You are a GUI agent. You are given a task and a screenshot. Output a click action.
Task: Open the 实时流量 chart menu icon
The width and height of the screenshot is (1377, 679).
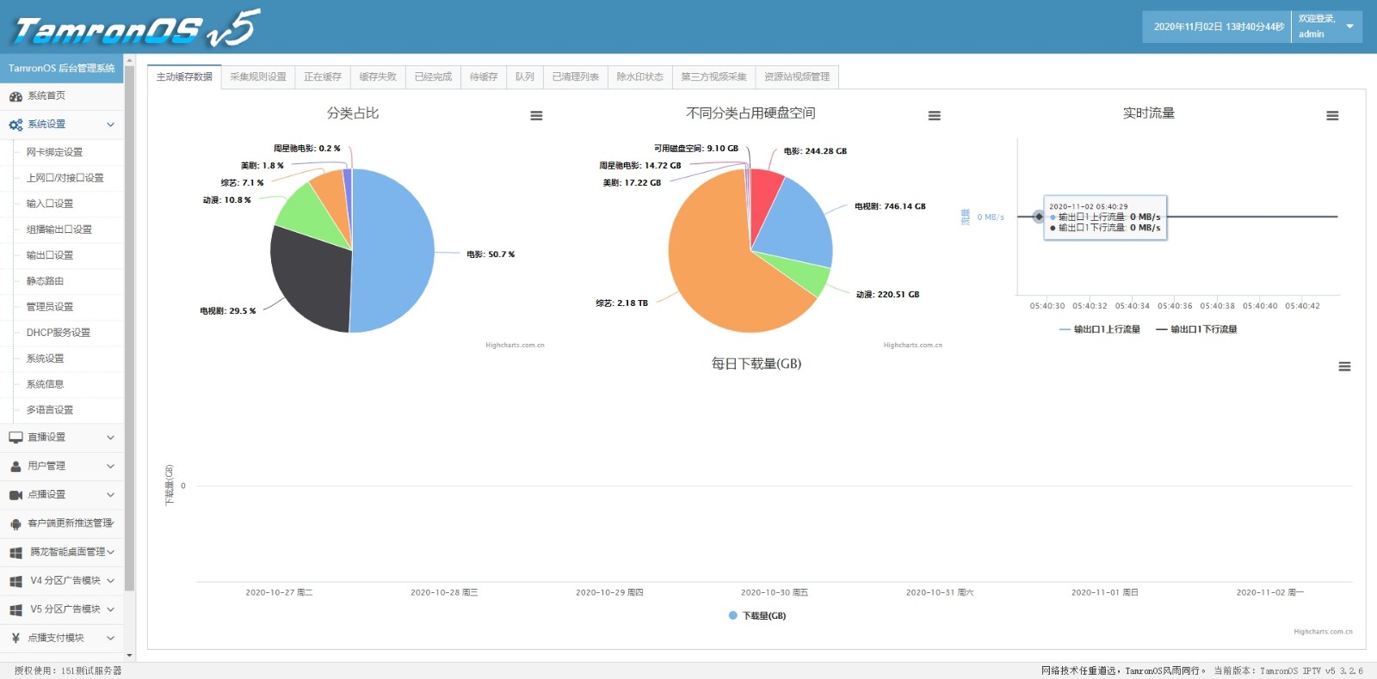tap(1332, 116)
